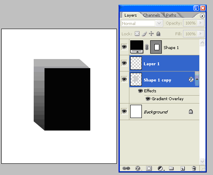
Task: Open the Layers panel options menu
Action: pyautogui.click(x=202, y=16)
